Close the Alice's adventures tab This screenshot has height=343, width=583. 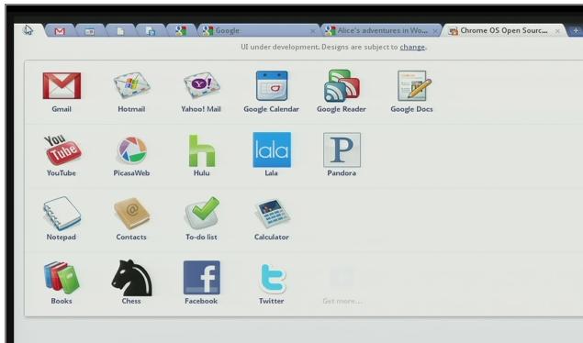tap(435, 31)
